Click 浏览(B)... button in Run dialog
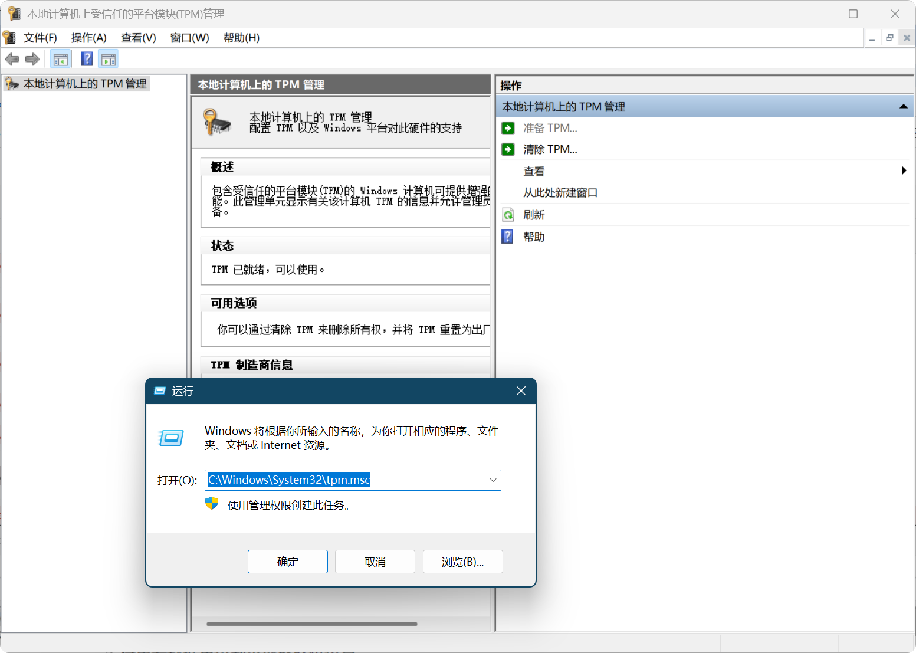The image size is (916, 653). coord(463,562)
